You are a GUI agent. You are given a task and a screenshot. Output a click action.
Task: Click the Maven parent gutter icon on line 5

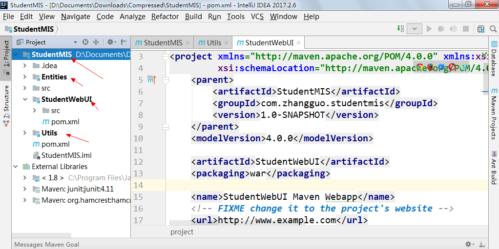(x=151, y=80)
